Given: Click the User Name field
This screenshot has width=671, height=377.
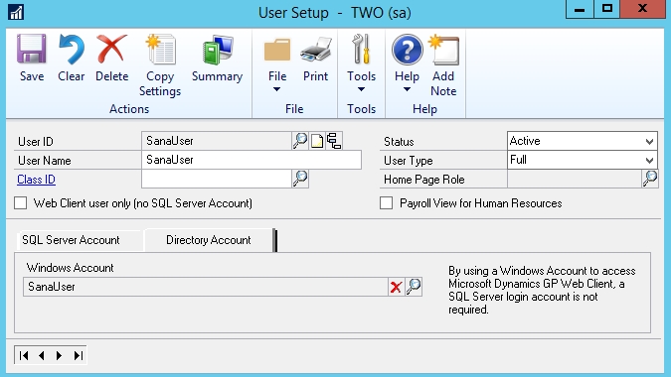Looking at the screenshot, I should point(252,160).
